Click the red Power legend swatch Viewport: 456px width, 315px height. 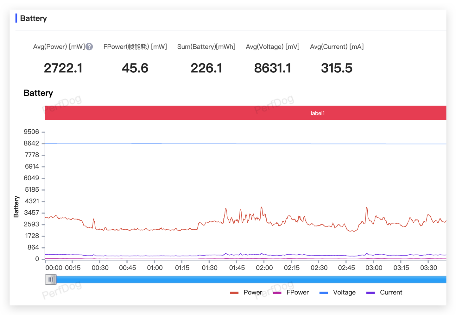click(234, 293)
